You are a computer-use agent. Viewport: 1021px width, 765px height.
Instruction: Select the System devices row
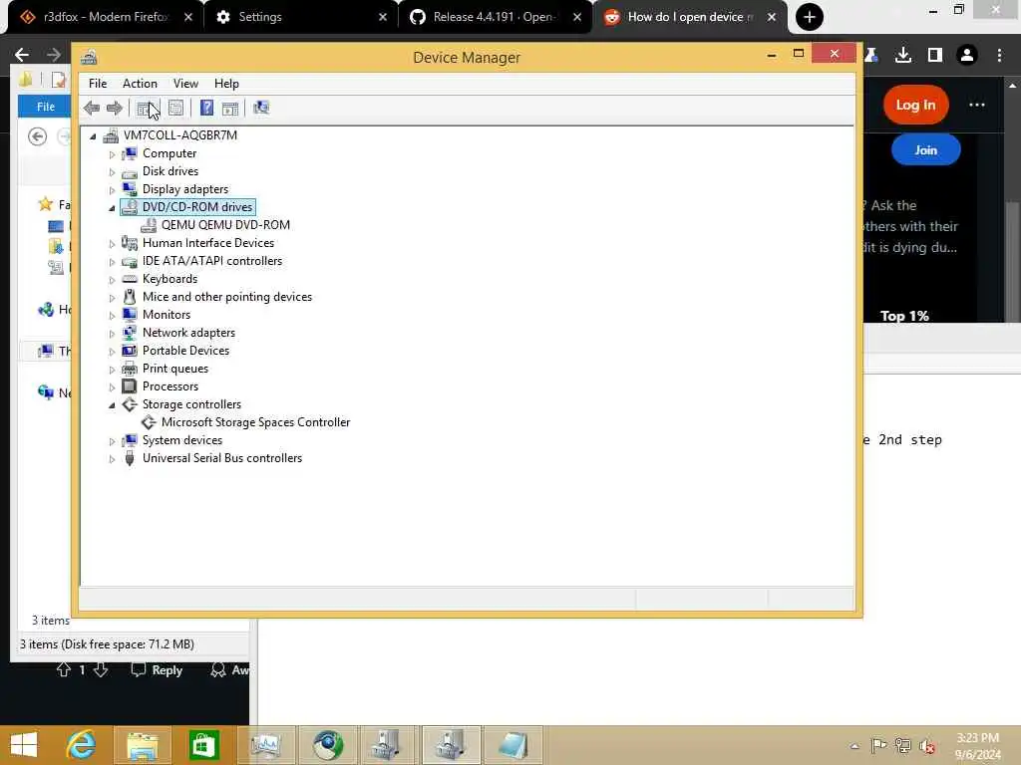[x=182, y=440]
